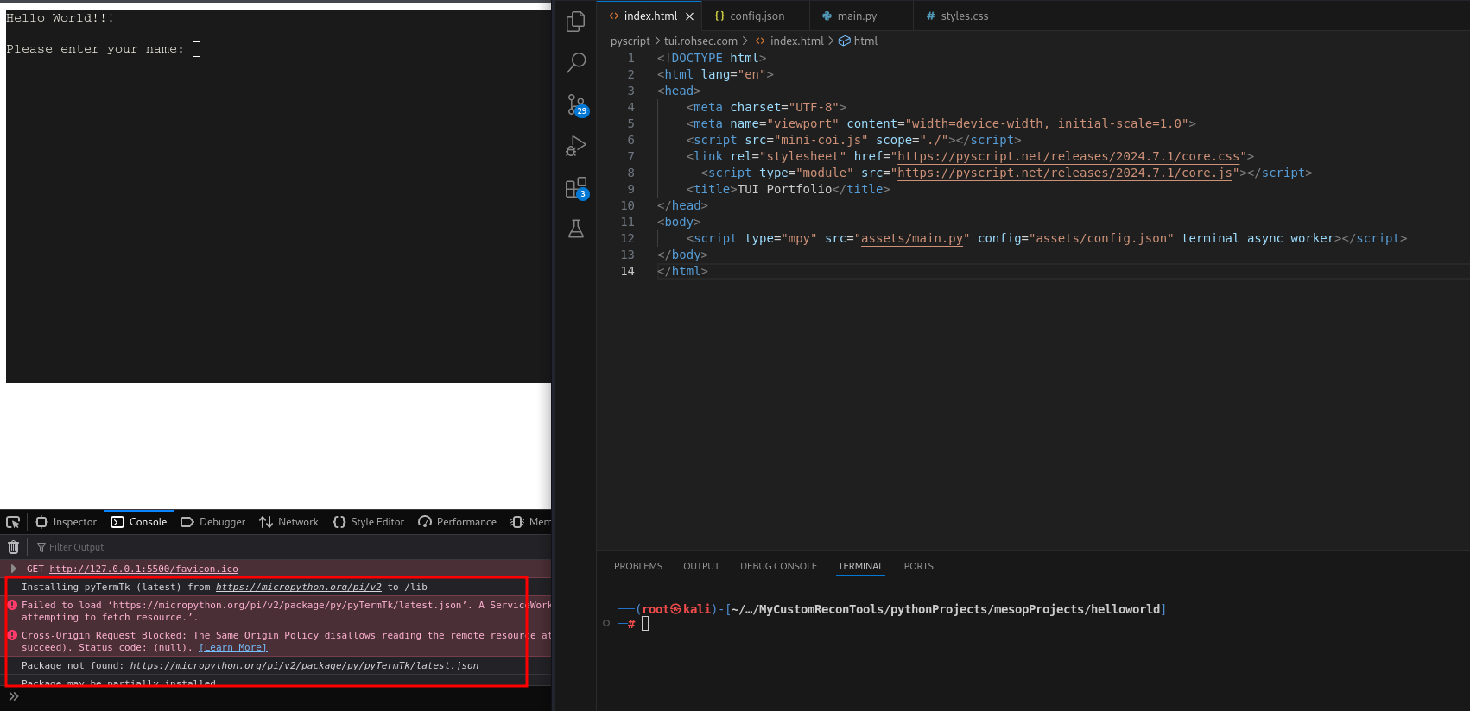1470x711 pixels.
Task: Click the element picker icon in devtools
Action: (x=13, y=522)
